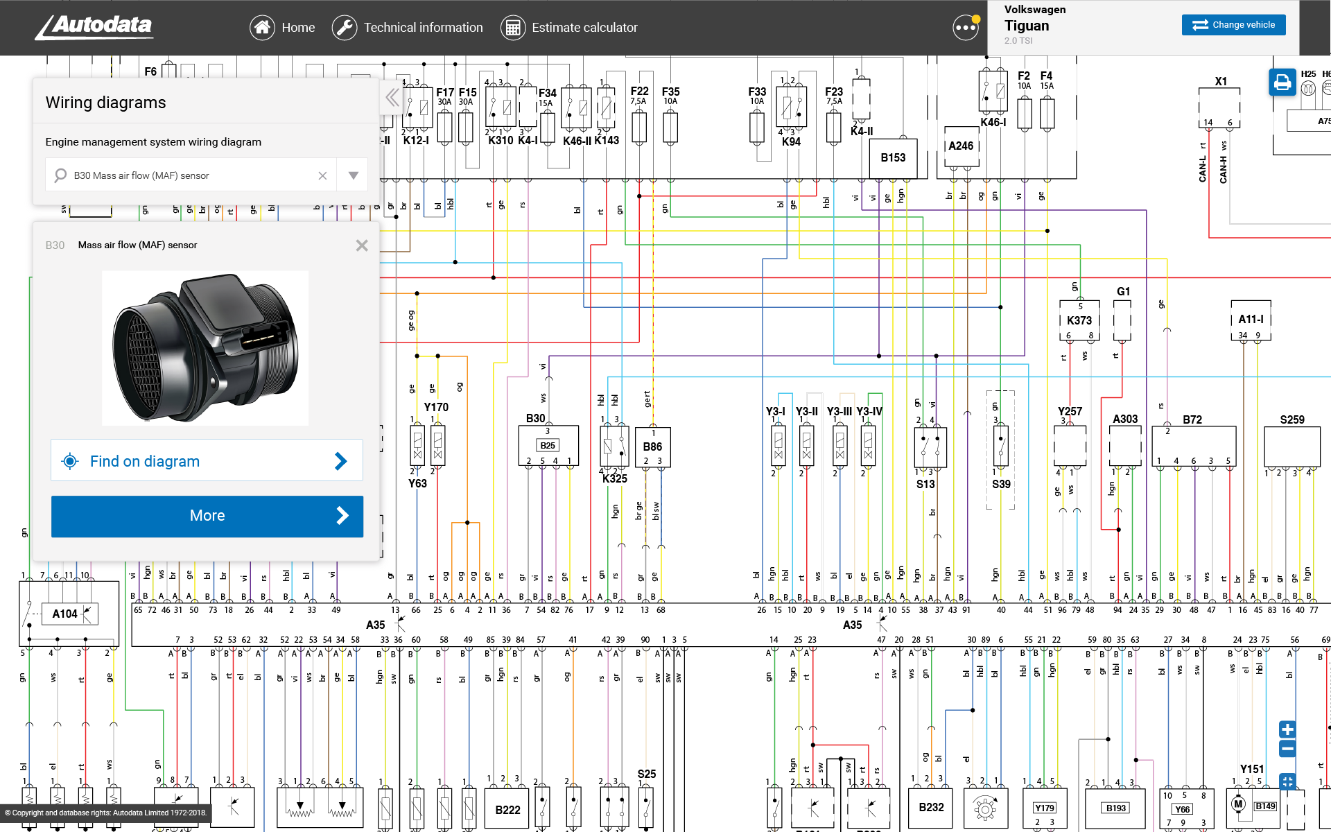Fit diagram to screen with collapse icon
Image resolution: width=1331 pixels, height=832 pixels.
click(1287, 781)
